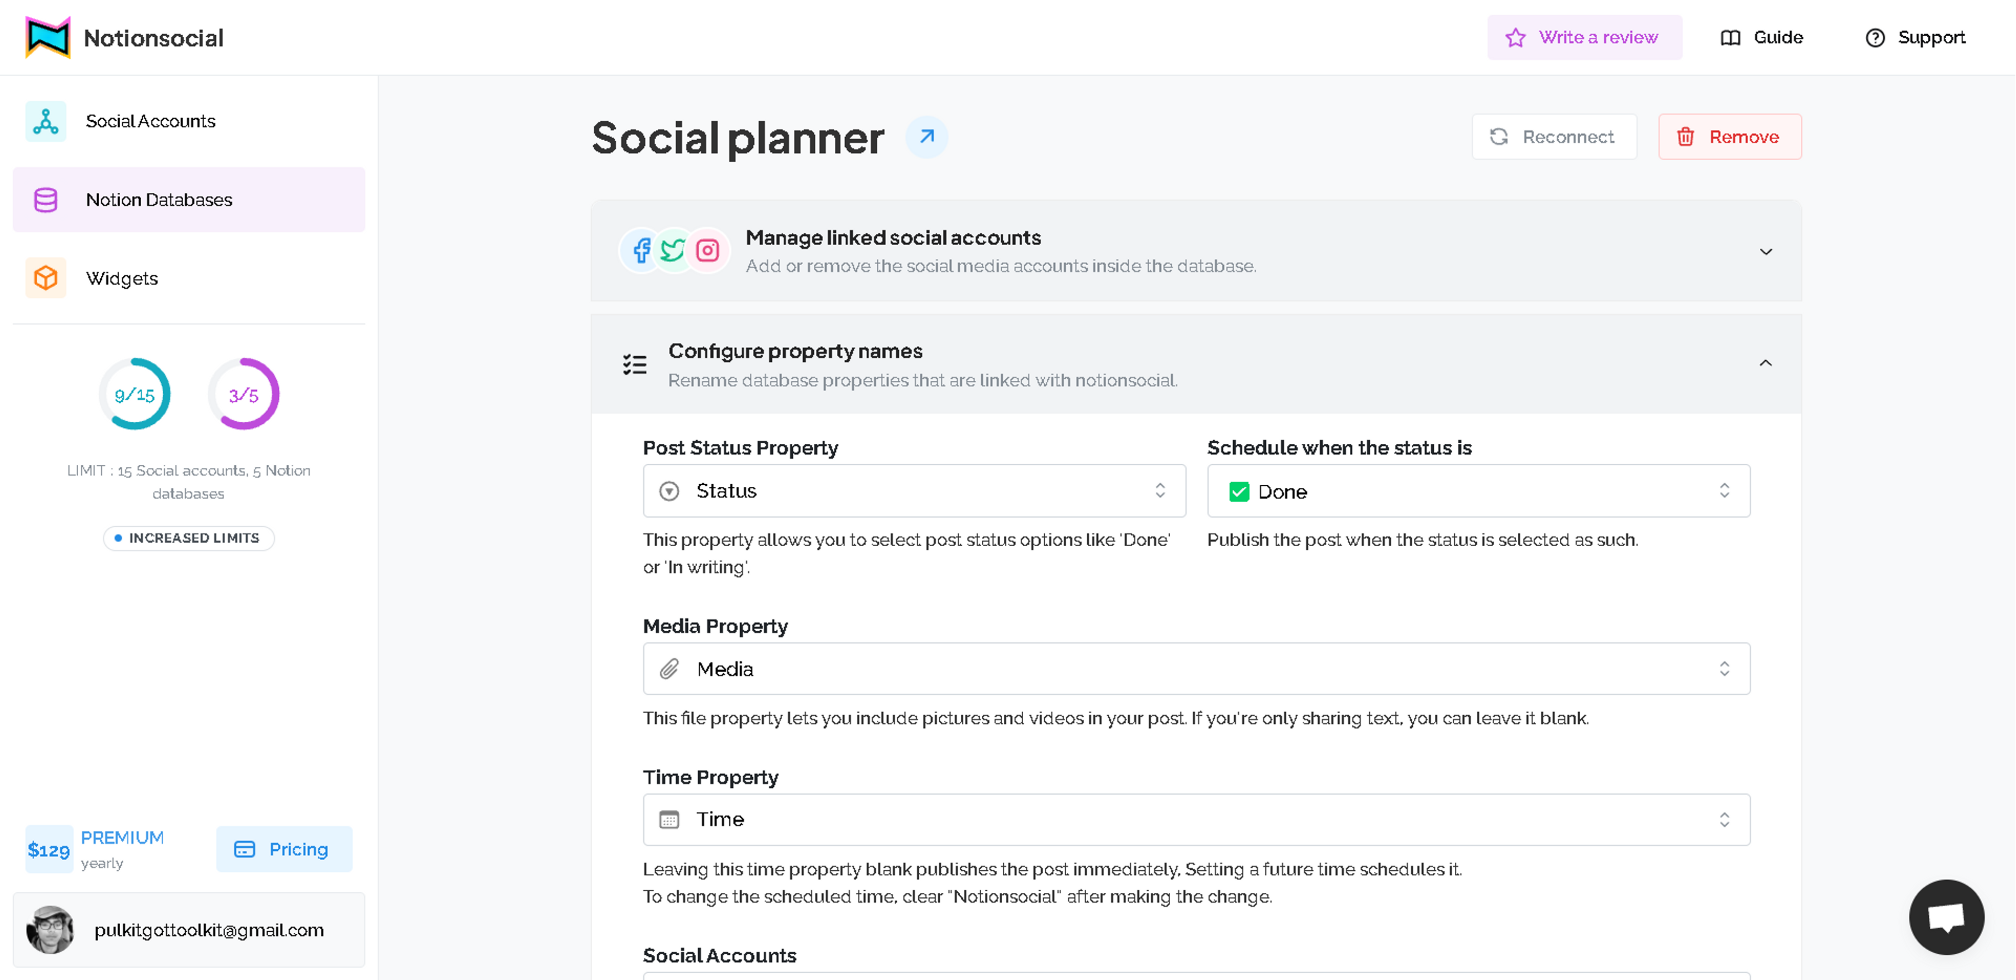Click the Twitter bird icon
This screenshot has height=980, width=2016.
(673, 251)
